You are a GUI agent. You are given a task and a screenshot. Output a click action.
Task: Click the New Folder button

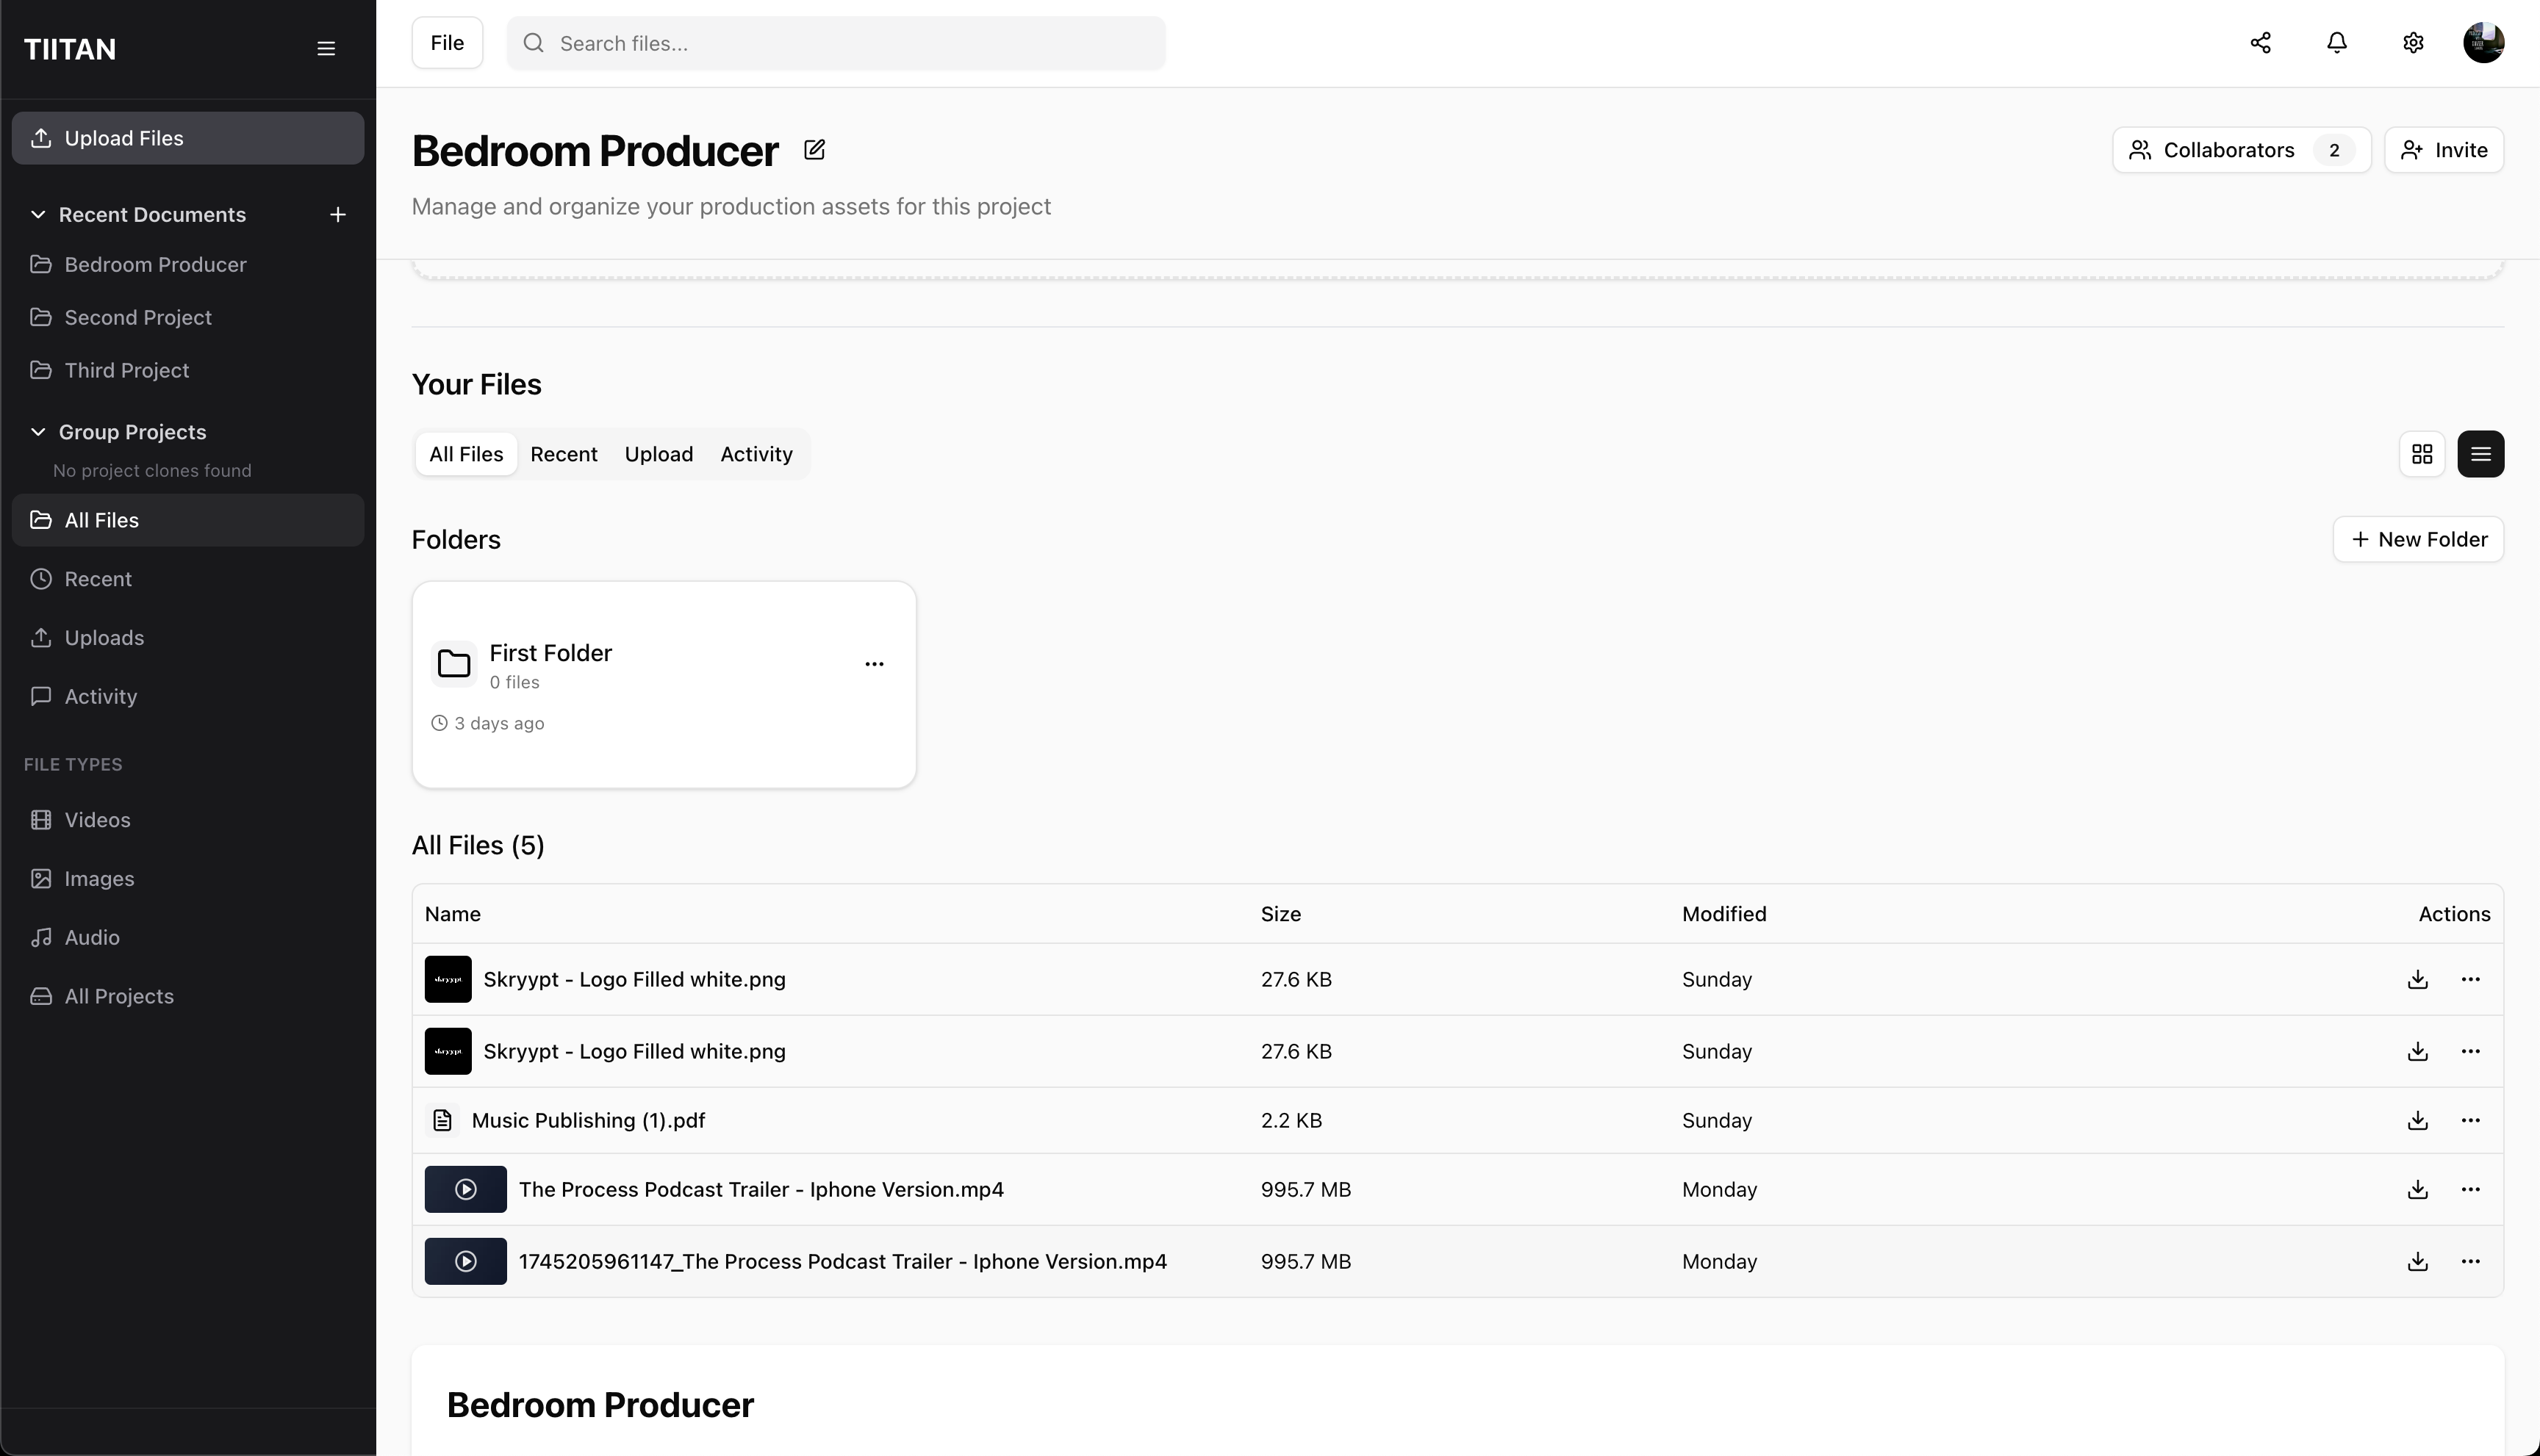[x=2417, y=539]
